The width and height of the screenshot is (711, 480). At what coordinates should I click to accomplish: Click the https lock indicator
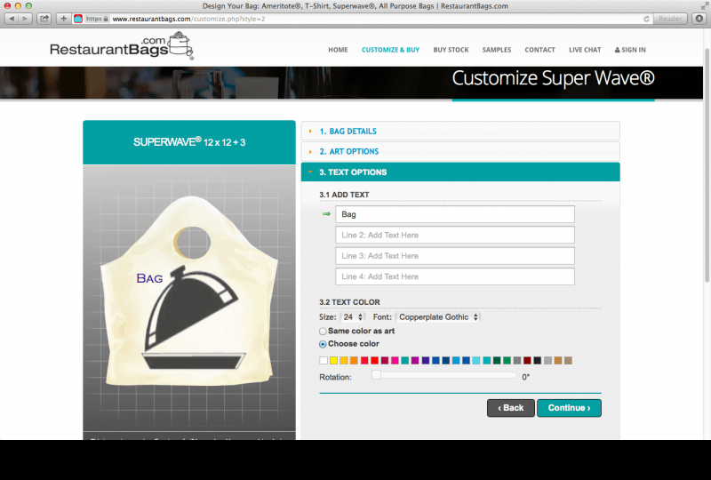(x=97, y=19)
